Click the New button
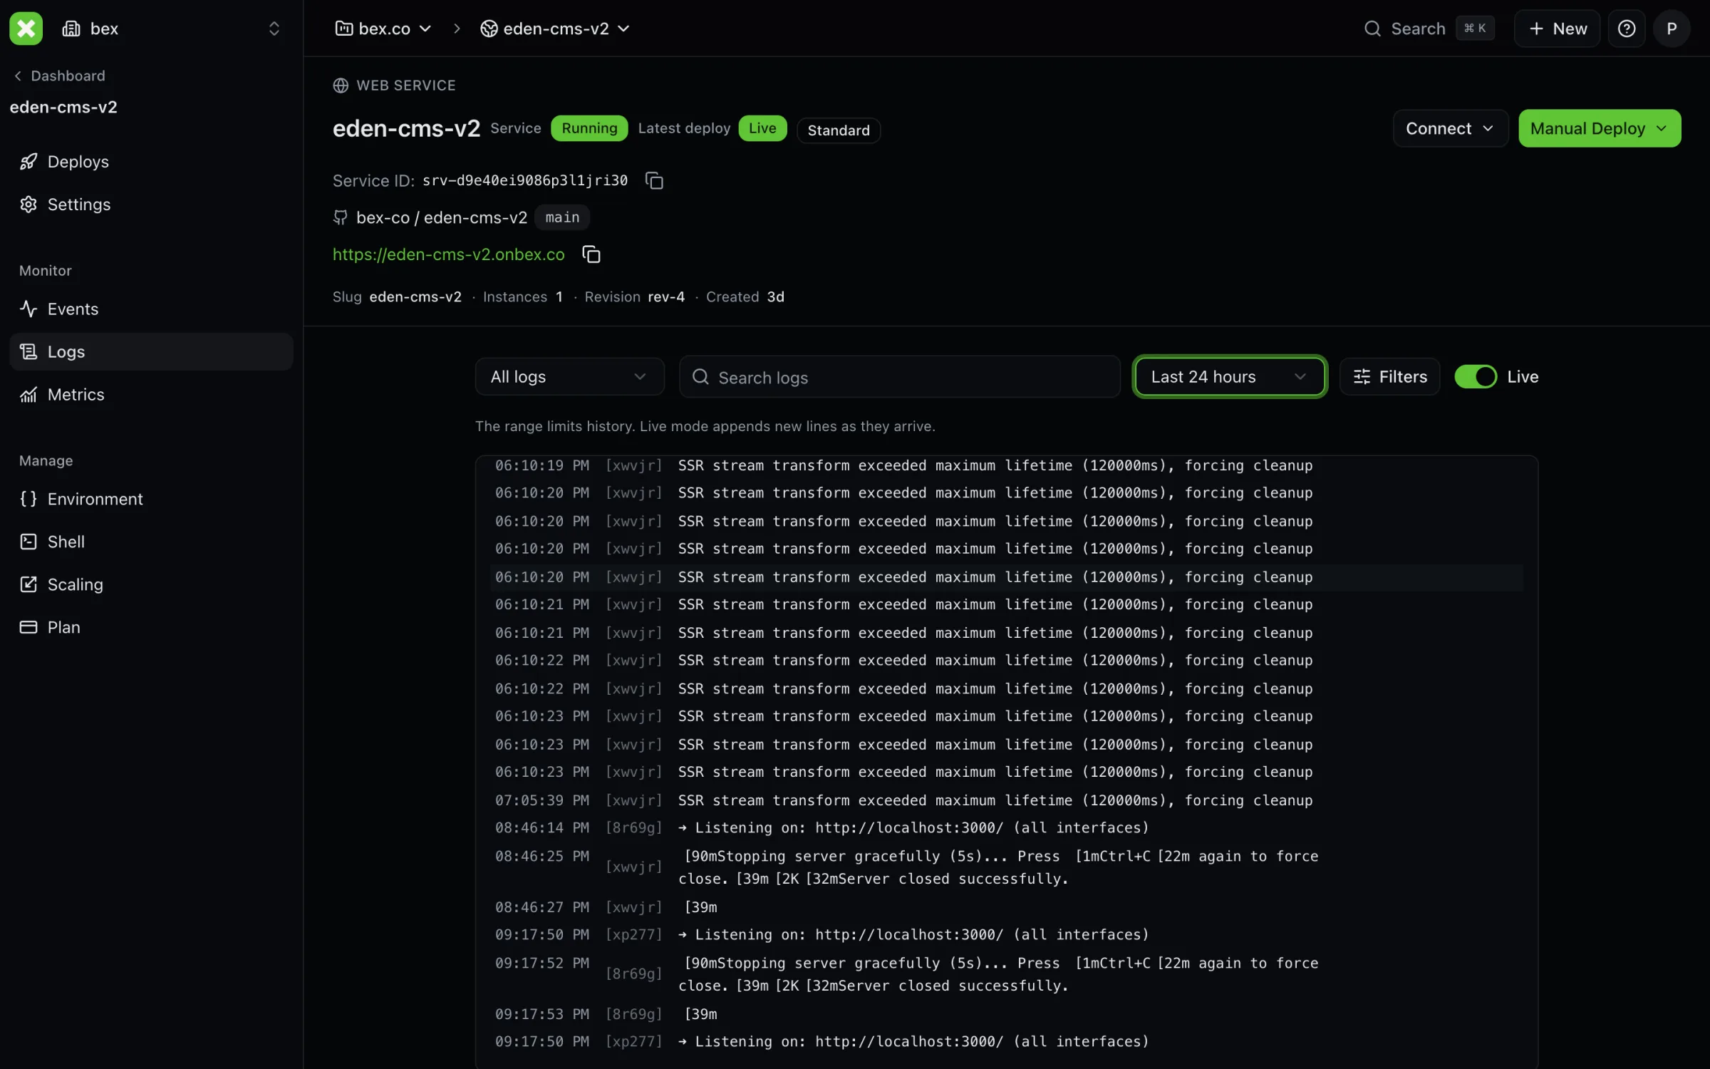Screen dimensions: 1710x1069 point(1558,29)
